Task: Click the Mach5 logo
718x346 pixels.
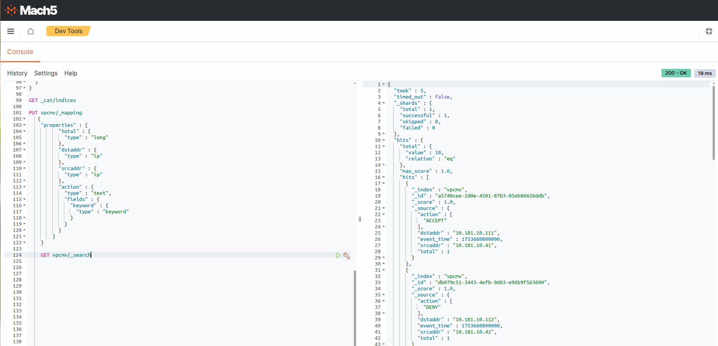Action: tap(31, 10)
